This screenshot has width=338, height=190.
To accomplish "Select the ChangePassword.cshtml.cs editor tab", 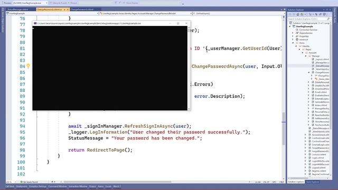I will pyautogui.click(x=49, y=9).
